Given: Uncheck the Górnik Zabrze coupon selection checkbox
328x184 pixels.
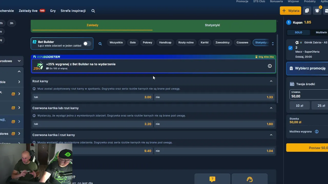Looking at the screenshot, I should [290, 48].
